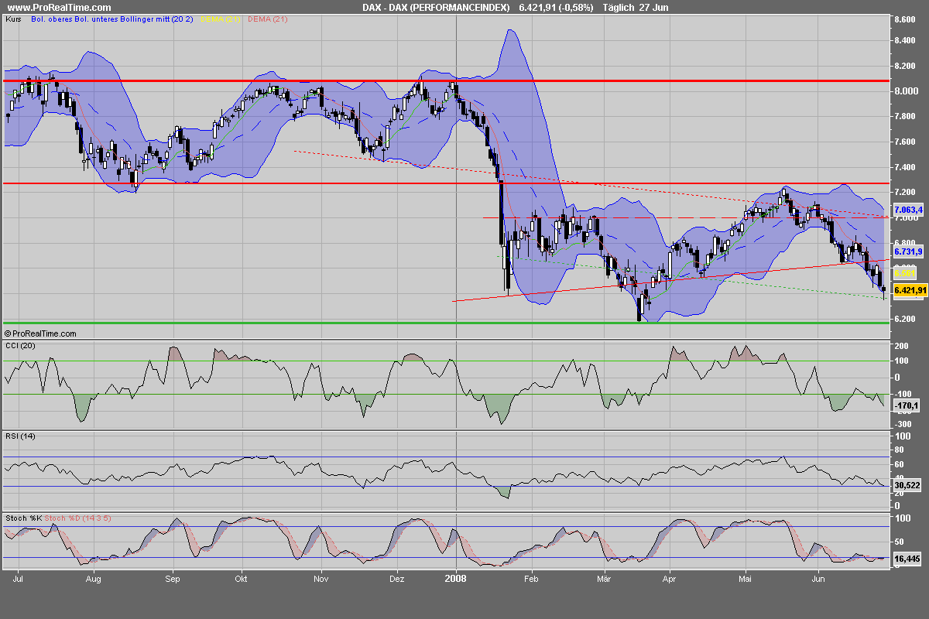The height and width of the screenshot is (619, 929).
Task: Click the 6.421,91 (-0,58%) quote in header
Action: [x=556, y=7]
